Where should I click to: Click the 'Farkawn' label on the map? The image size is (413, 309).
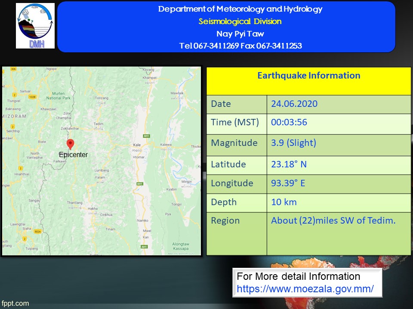click(60, 161)
